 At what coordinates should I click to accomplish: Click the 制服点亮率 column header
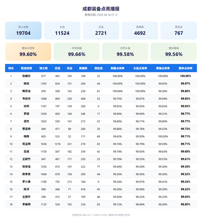coord(118,68)
